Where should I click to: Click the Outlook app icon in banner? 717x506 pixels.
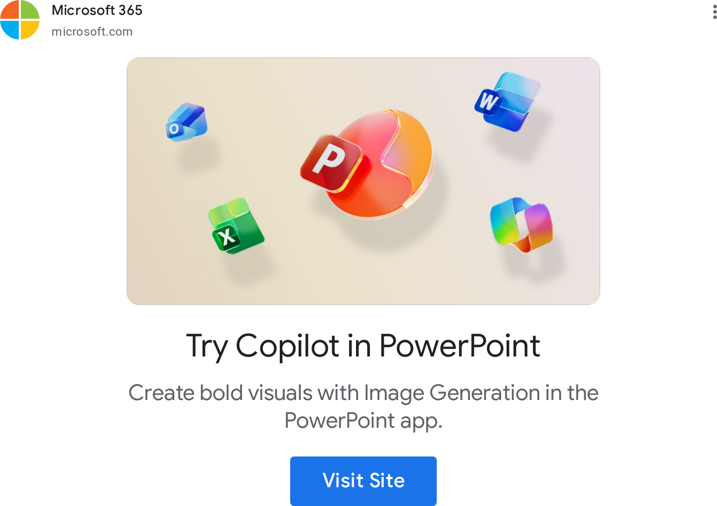coord(186,122)
